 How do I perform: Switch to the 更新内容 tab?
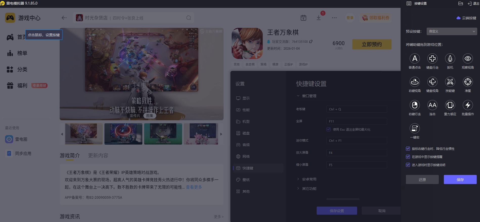coord(98,155)
